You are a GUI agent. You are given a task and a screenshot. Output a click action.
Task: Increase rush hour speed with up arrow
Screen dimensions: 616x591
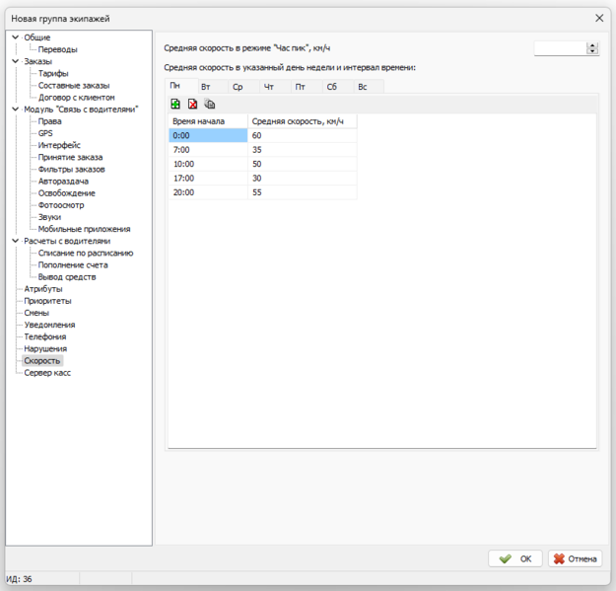coord(592,44)
